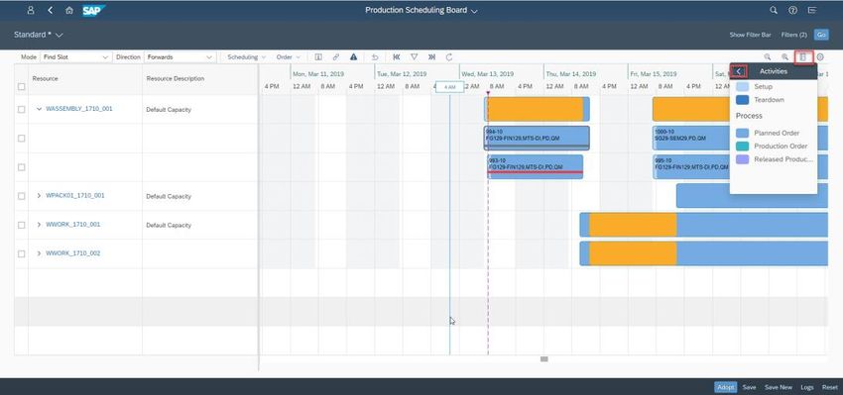This screenshot has width=843, height=395.
Task: Open the WWORK_1710_002 resource link
Action: click(73, 253)
